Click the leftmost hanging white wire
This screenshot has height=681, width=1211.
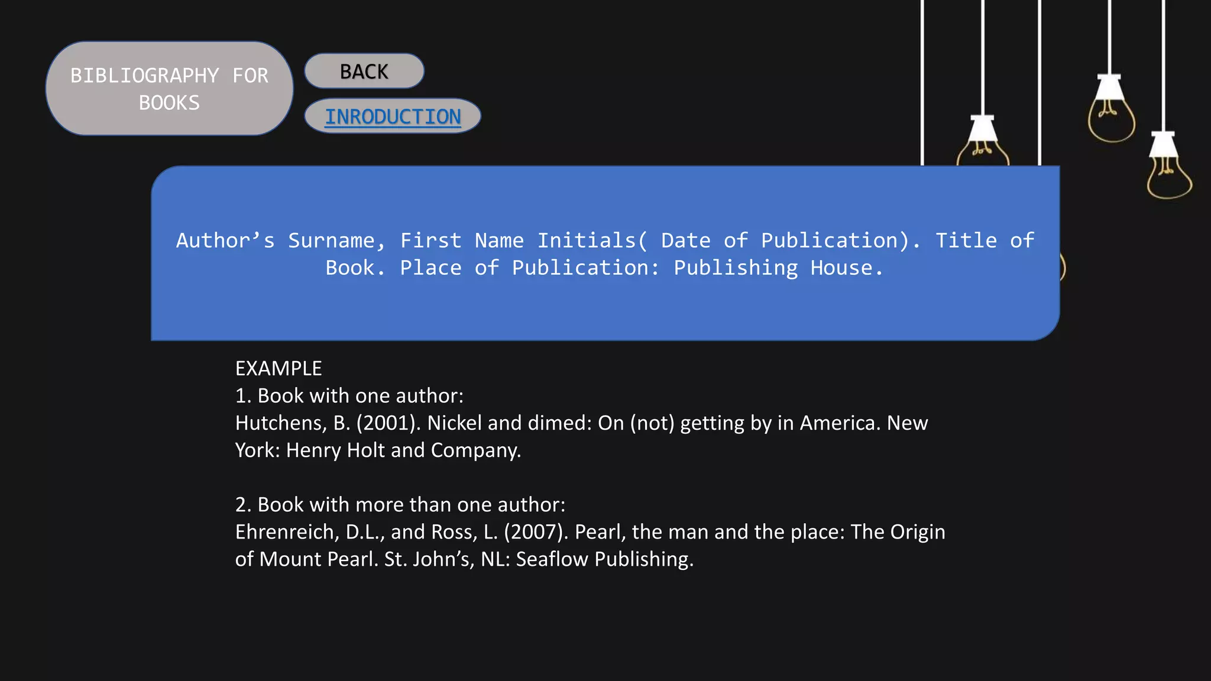coord(922,83)
